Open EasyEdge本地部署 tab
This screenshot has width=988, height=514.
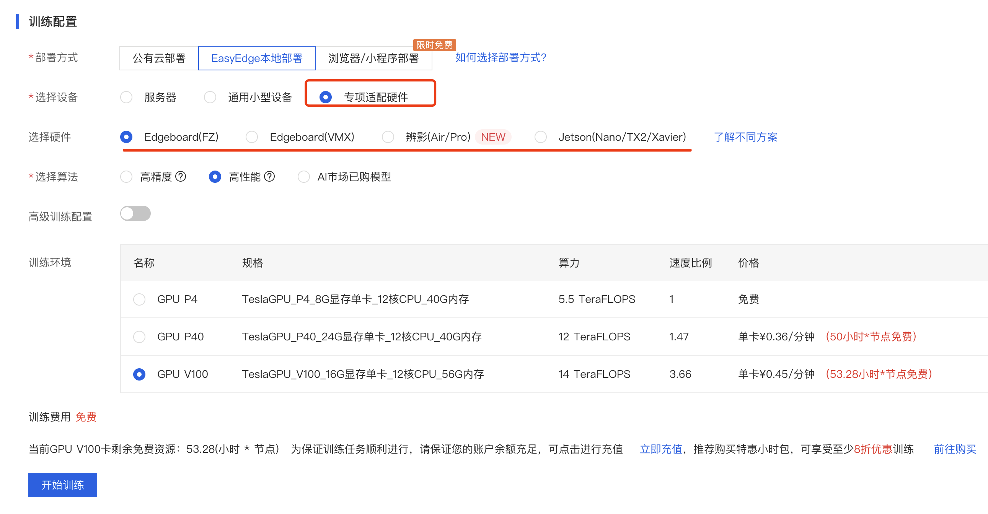257,58
